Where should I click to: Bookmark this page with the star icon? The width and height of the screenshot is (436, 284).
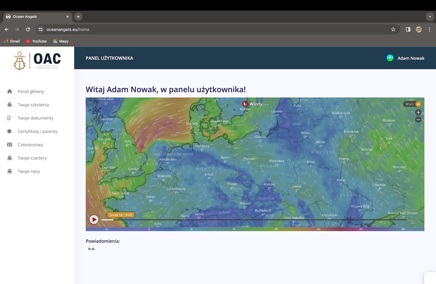click(393, 29)
